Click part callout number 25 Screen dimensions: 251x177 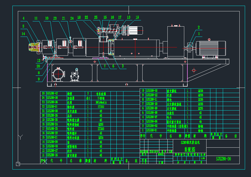pyautogui.click(x=96, y=18)
